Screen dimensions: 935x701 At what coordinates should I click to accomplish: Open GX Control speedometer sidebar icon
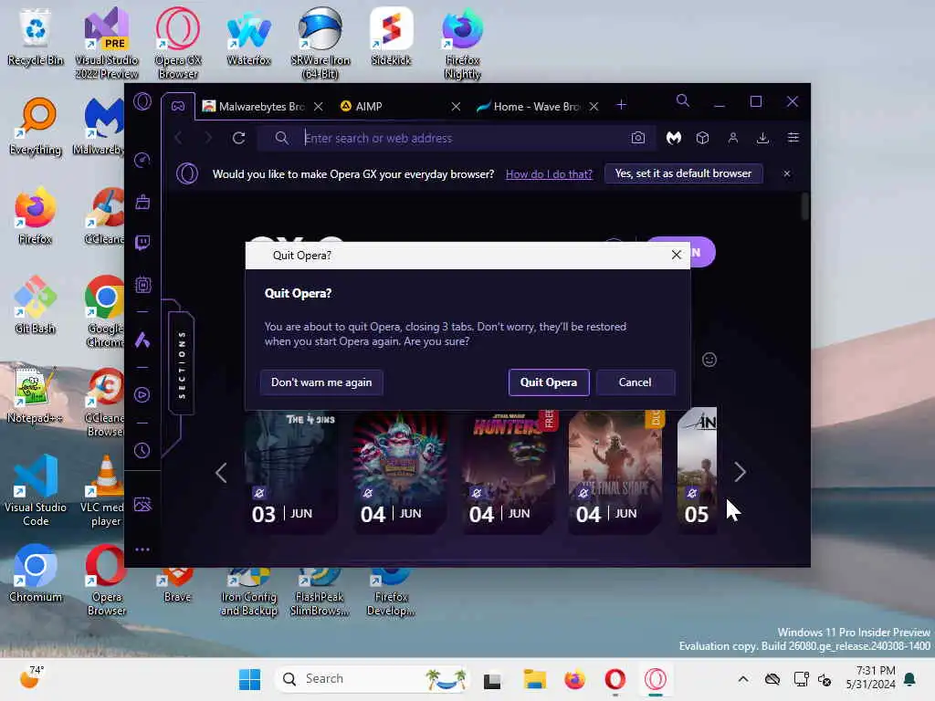[x=142, y=160]
